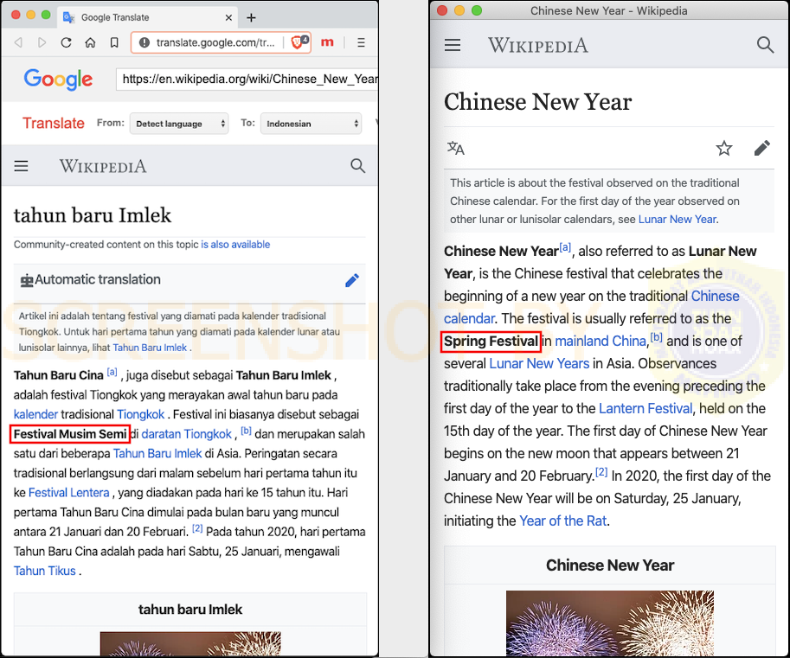The width and height of the screenshot is (790, 658).
Task: Reload the Google Translate page
Action: pos(66,42)
